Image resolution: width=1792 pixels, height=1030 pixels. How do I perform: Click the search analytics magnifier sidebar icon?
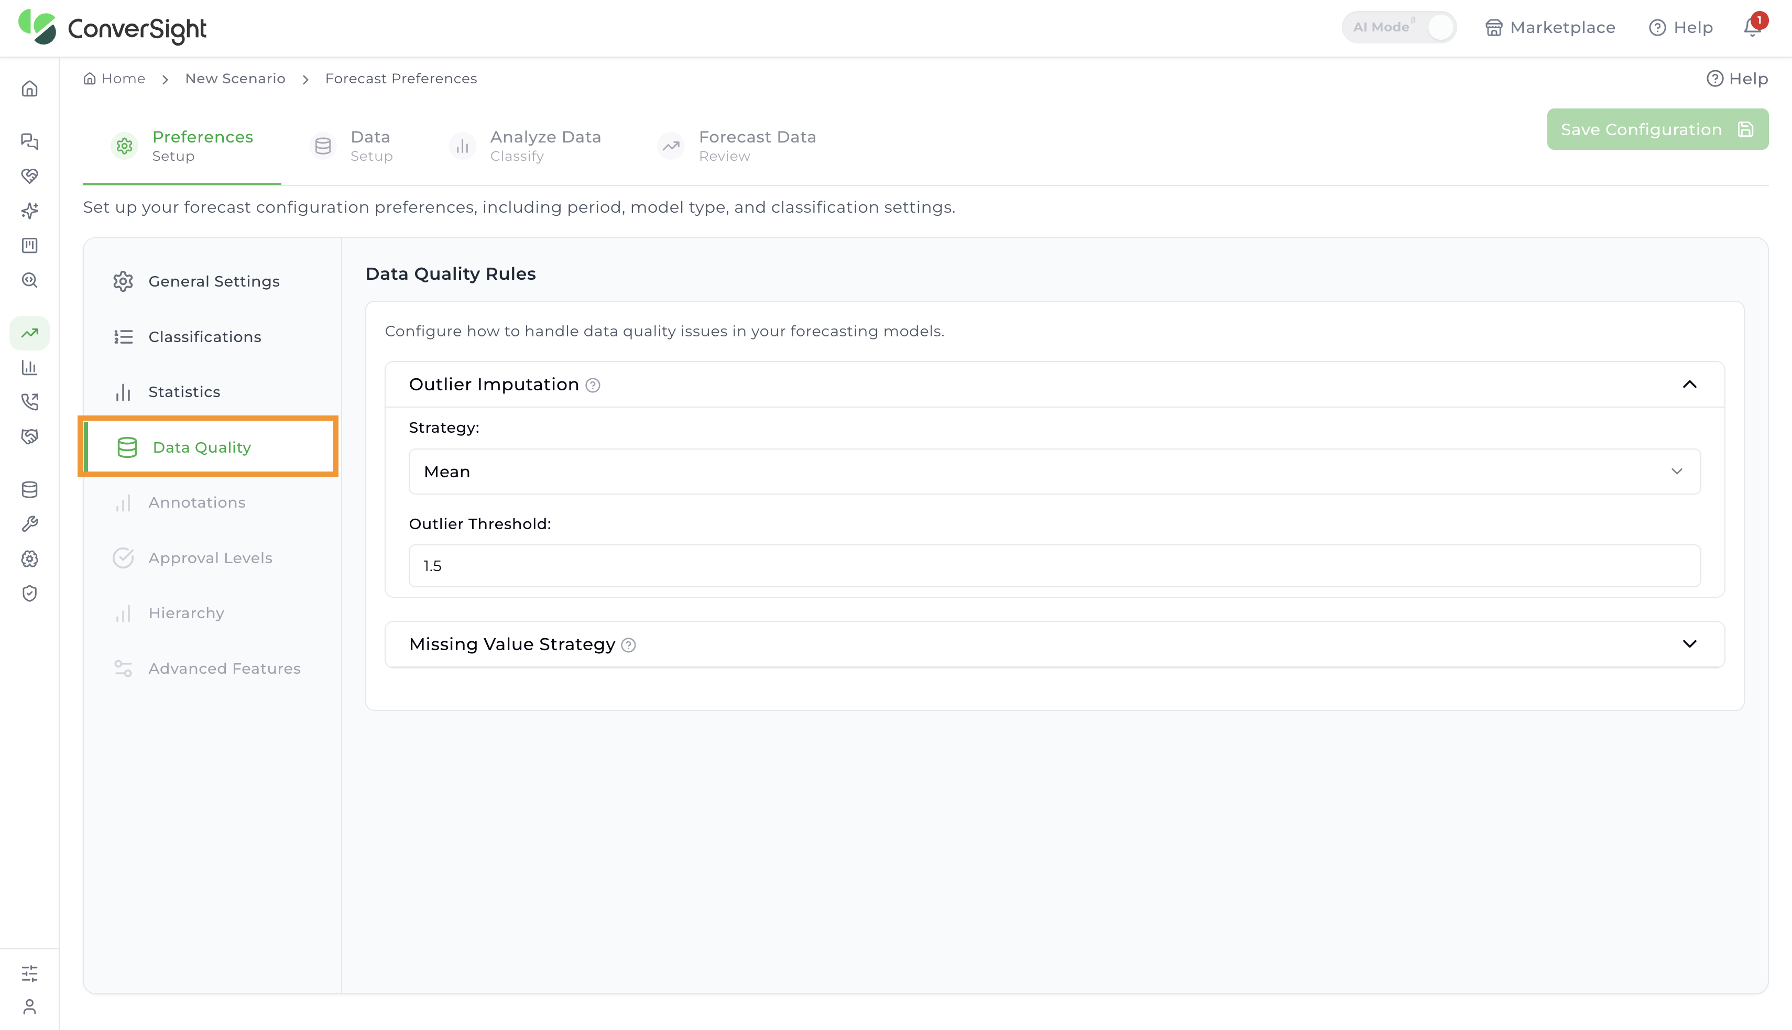pyautogui.click(x=29, y=279)
